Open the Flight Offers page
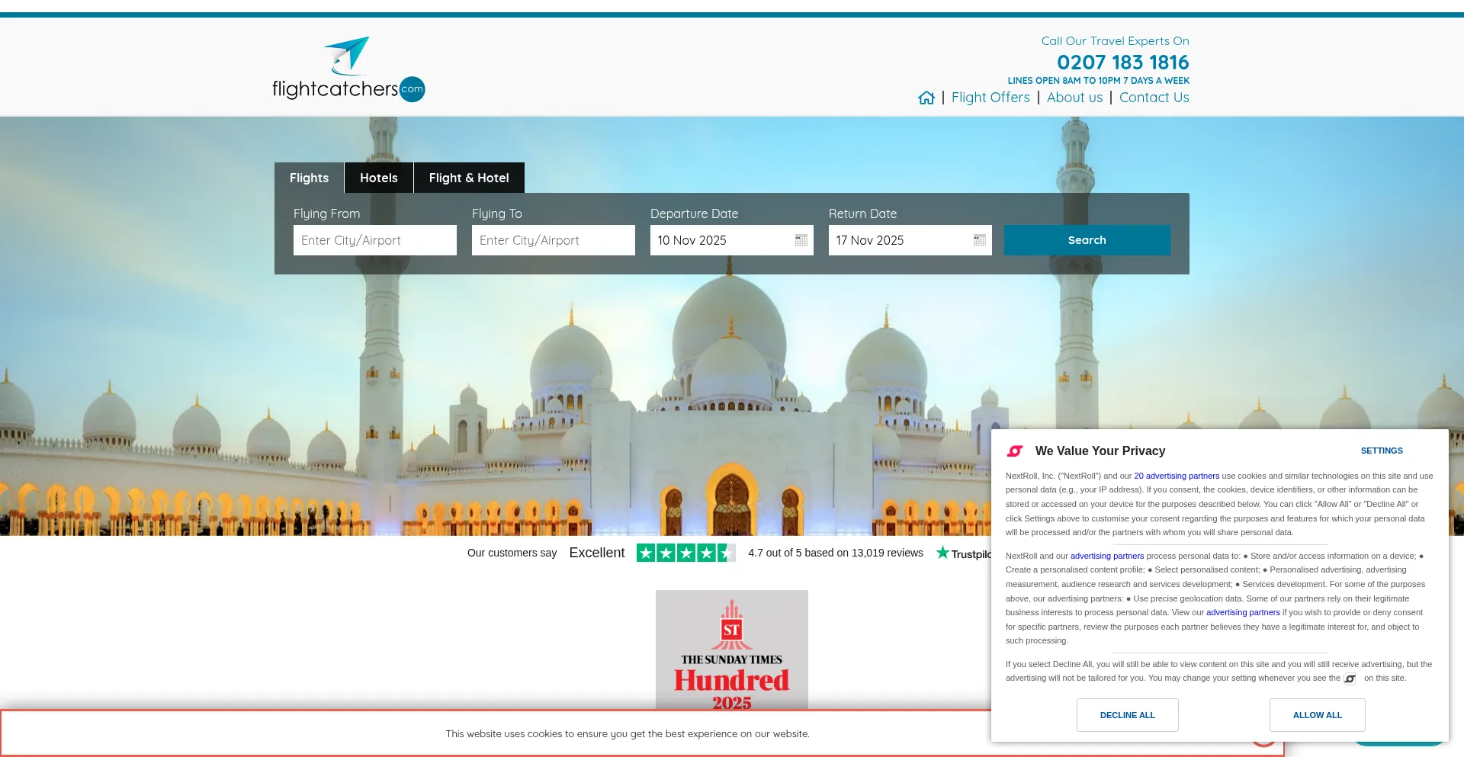 point(990,98)
